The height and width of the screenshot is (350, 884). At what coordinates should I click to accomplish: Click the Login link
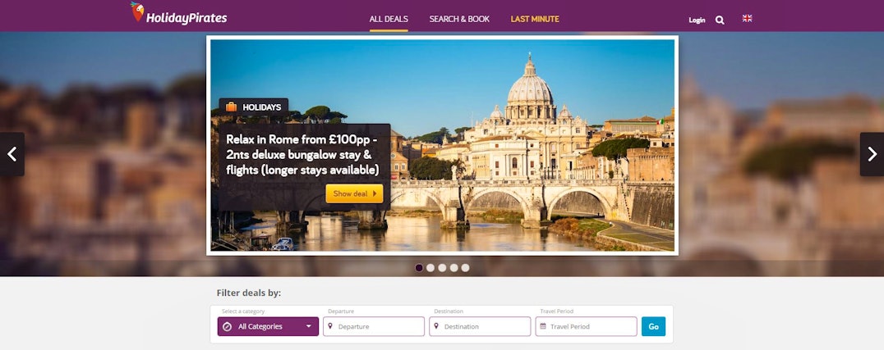pos(697,20)
